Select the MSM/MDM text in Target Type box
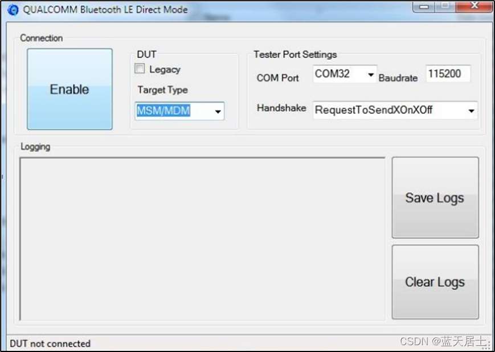495x352 pixels. click(x=163, y=111)
